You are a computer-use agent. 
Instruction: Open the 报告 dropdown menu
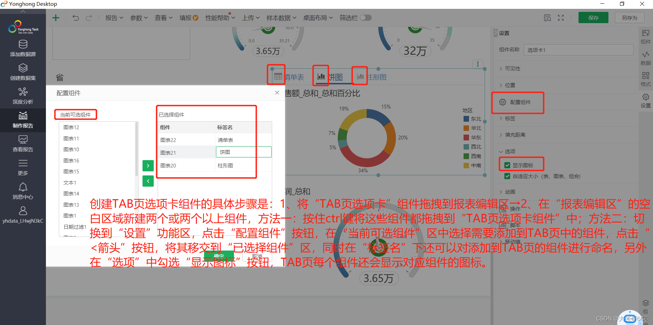(114, 18)
